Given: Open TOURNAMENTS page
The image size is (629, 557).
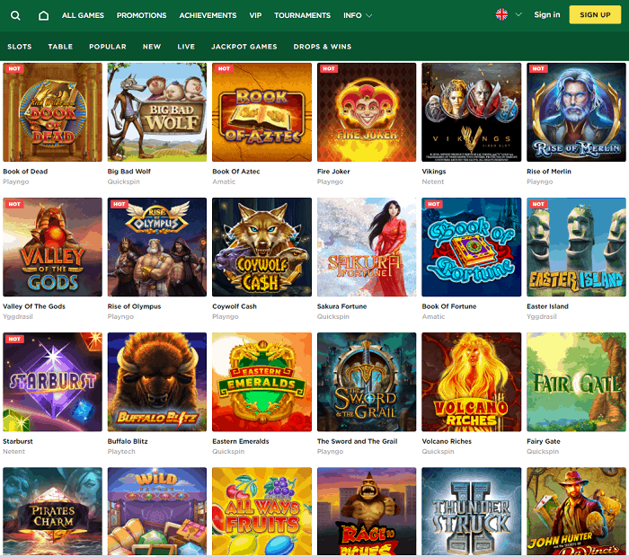Looking at the screenshot, I should 302,15.
